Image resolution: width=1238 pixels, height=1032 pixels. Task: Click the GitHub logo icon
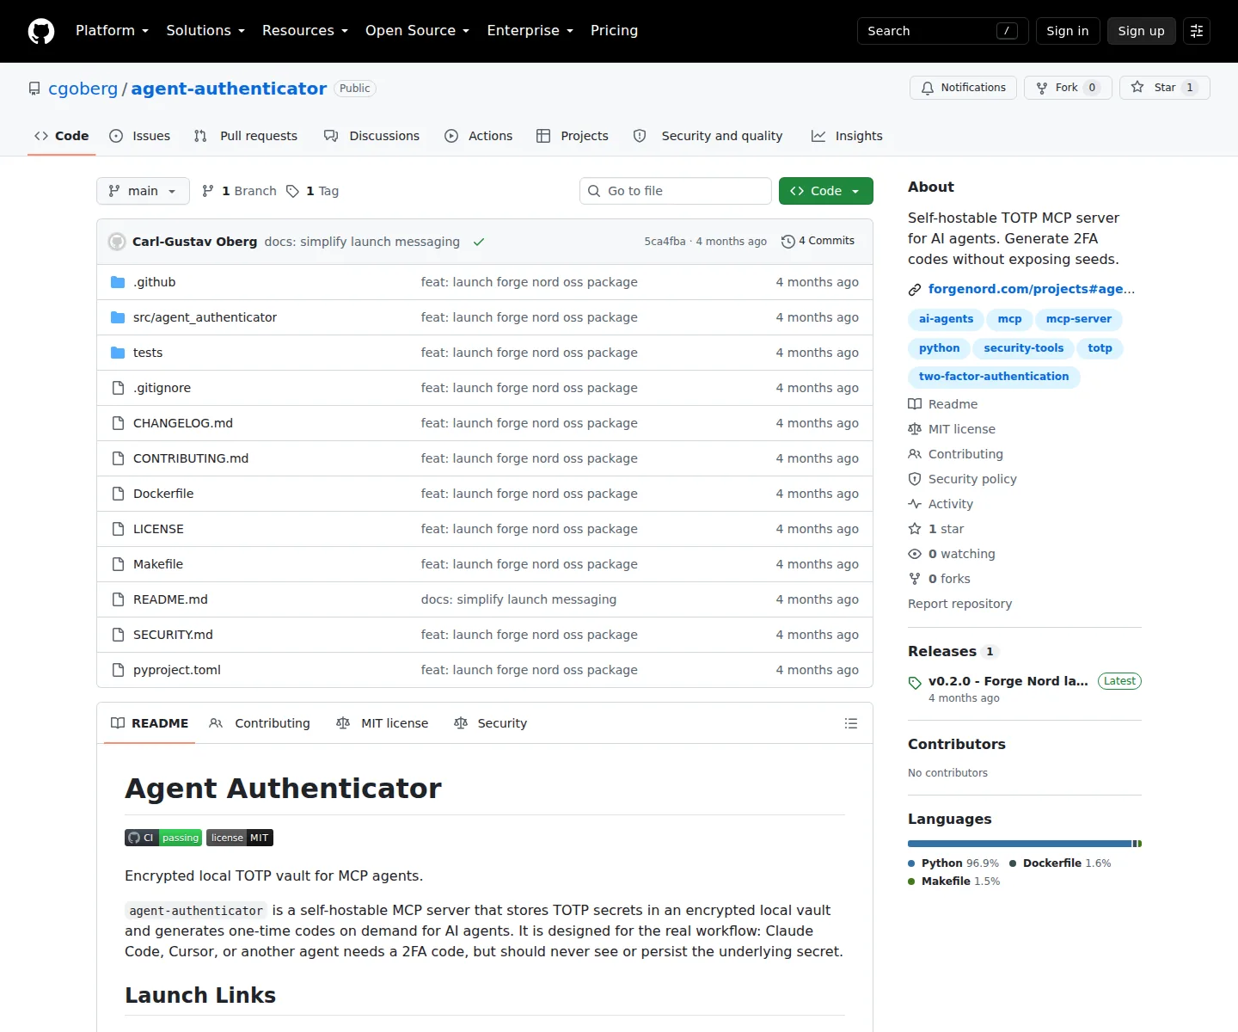[41, 31]
